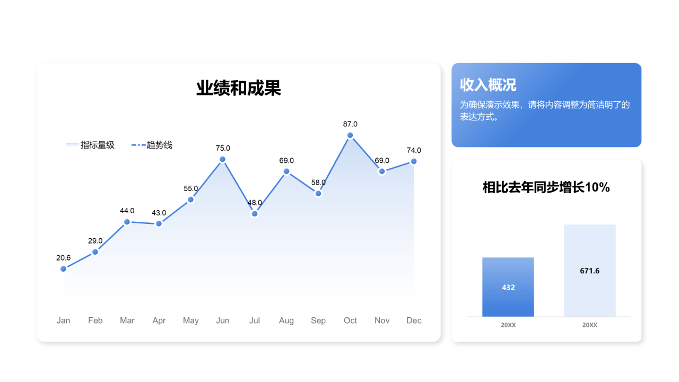
Task: Click the 趋势线 legend entry
Action: coord(152,145)
